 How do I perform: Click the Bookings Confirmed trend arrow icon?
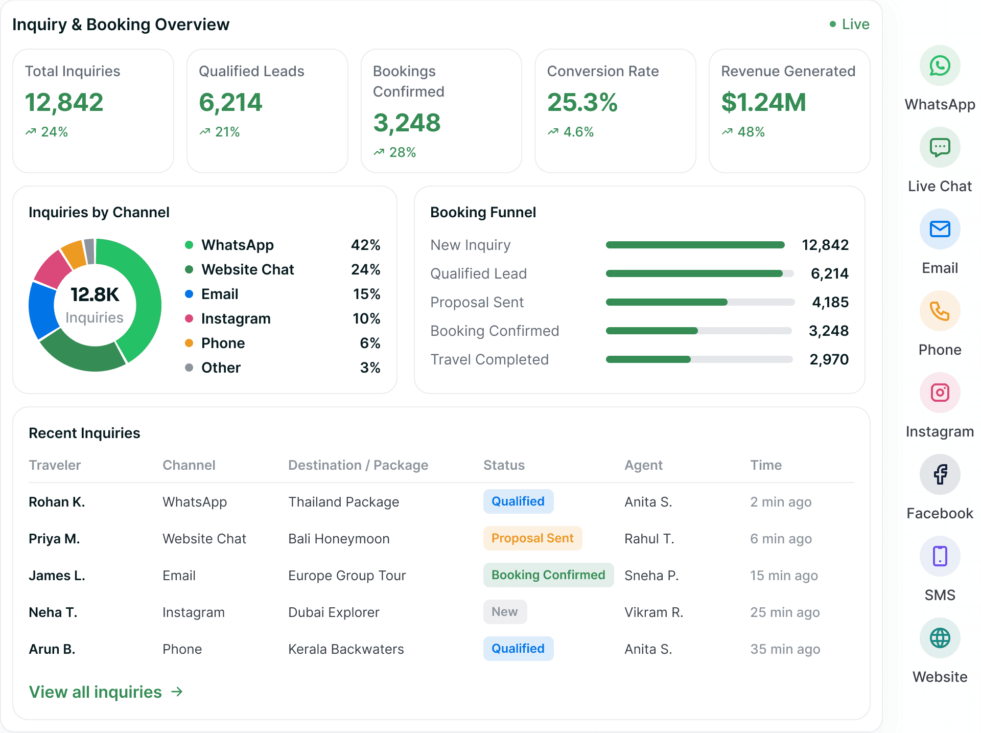(379, 152)
